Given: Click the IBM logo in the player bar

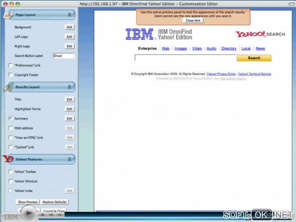Looking at the screenshot, I should pos(11,217).
